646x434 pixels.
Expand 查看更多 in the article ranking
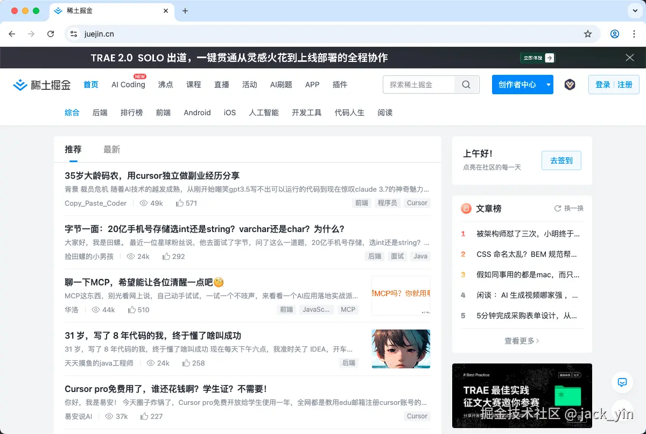pyautogui.click(x=522, y=340)
